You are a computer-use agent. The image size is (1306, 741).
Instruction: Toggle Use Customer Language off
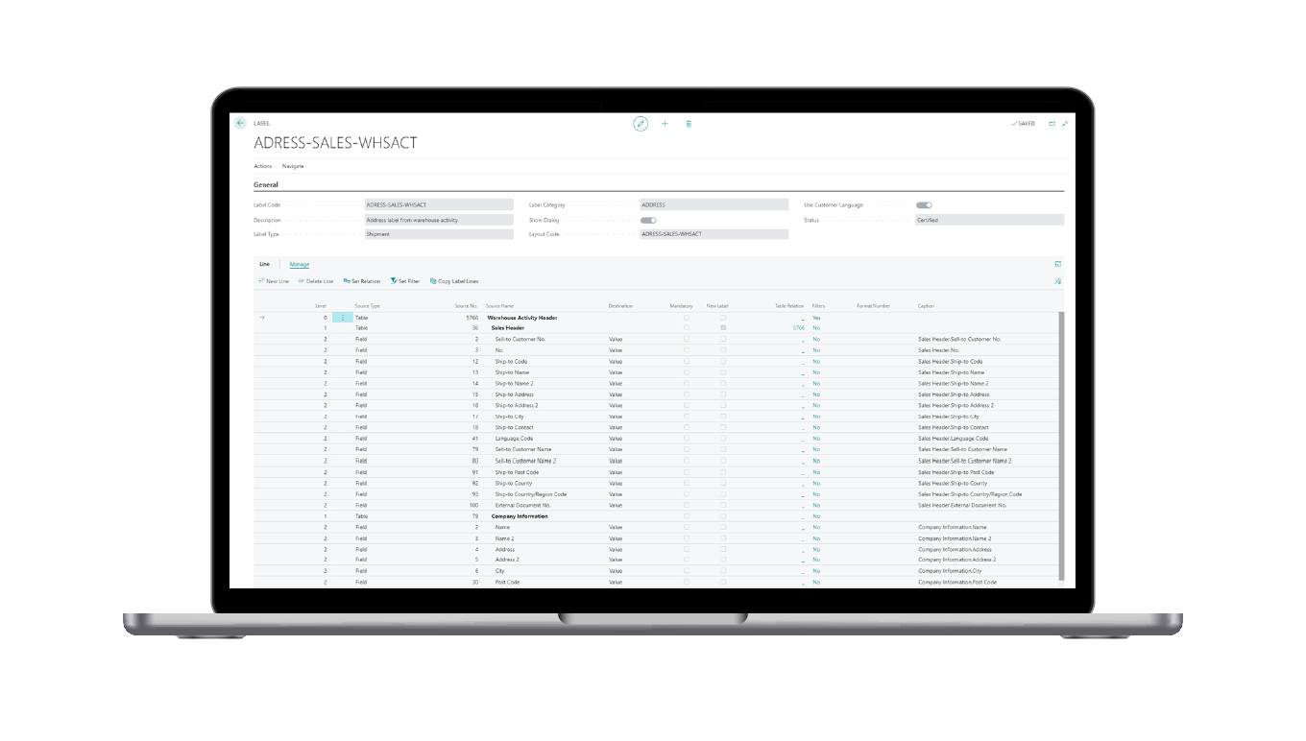(x=922, y=204)
